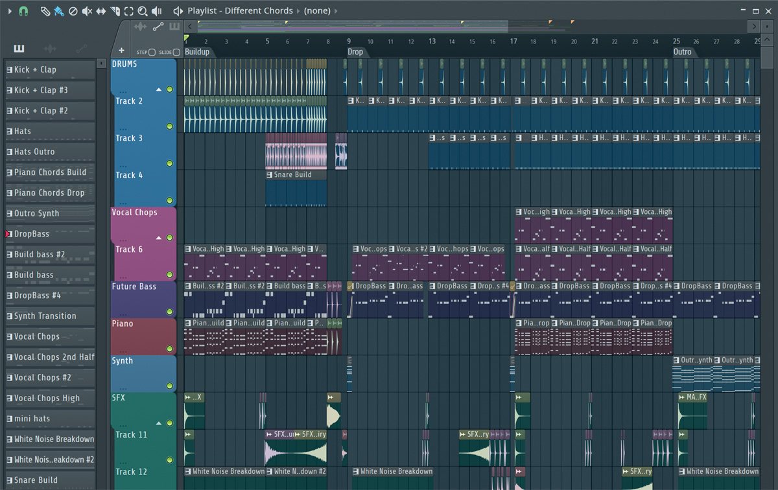
Task: Mute Track 4 via green LED
Action: coord(170,200)
